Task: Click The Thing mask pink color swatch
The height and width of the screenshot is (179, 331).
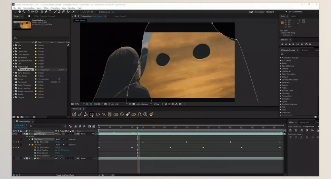Action: [32, 139]
